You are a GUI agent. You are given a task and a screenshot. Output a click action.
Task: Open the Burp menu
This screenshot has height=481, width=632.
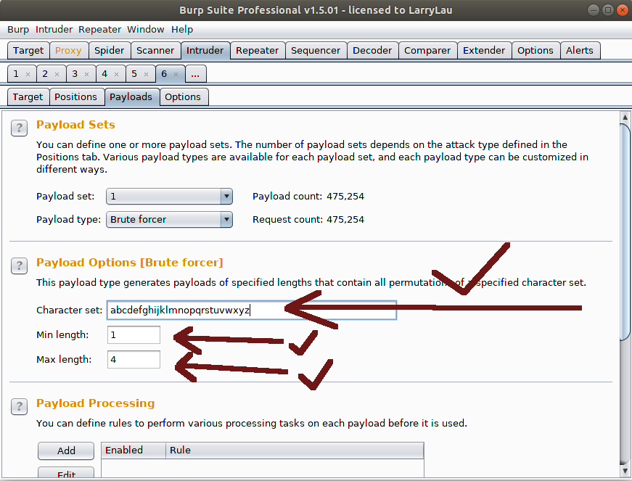coord(18,30)
